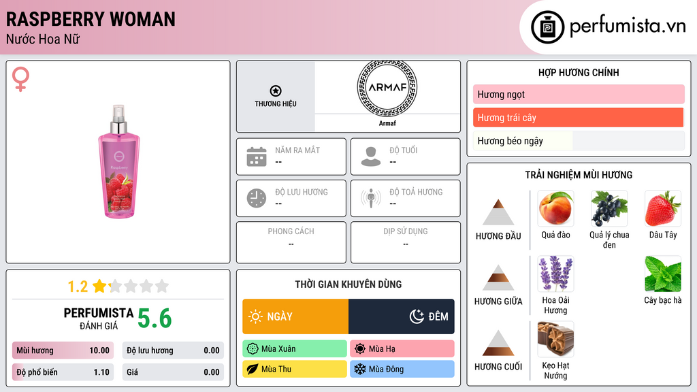Click the Mùa Đông season tag
Screen dimensions: 697x392
coord(402,369)
